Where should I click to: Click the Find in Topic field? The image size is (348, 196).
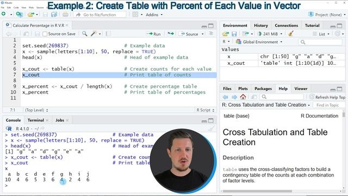(329, 105)
